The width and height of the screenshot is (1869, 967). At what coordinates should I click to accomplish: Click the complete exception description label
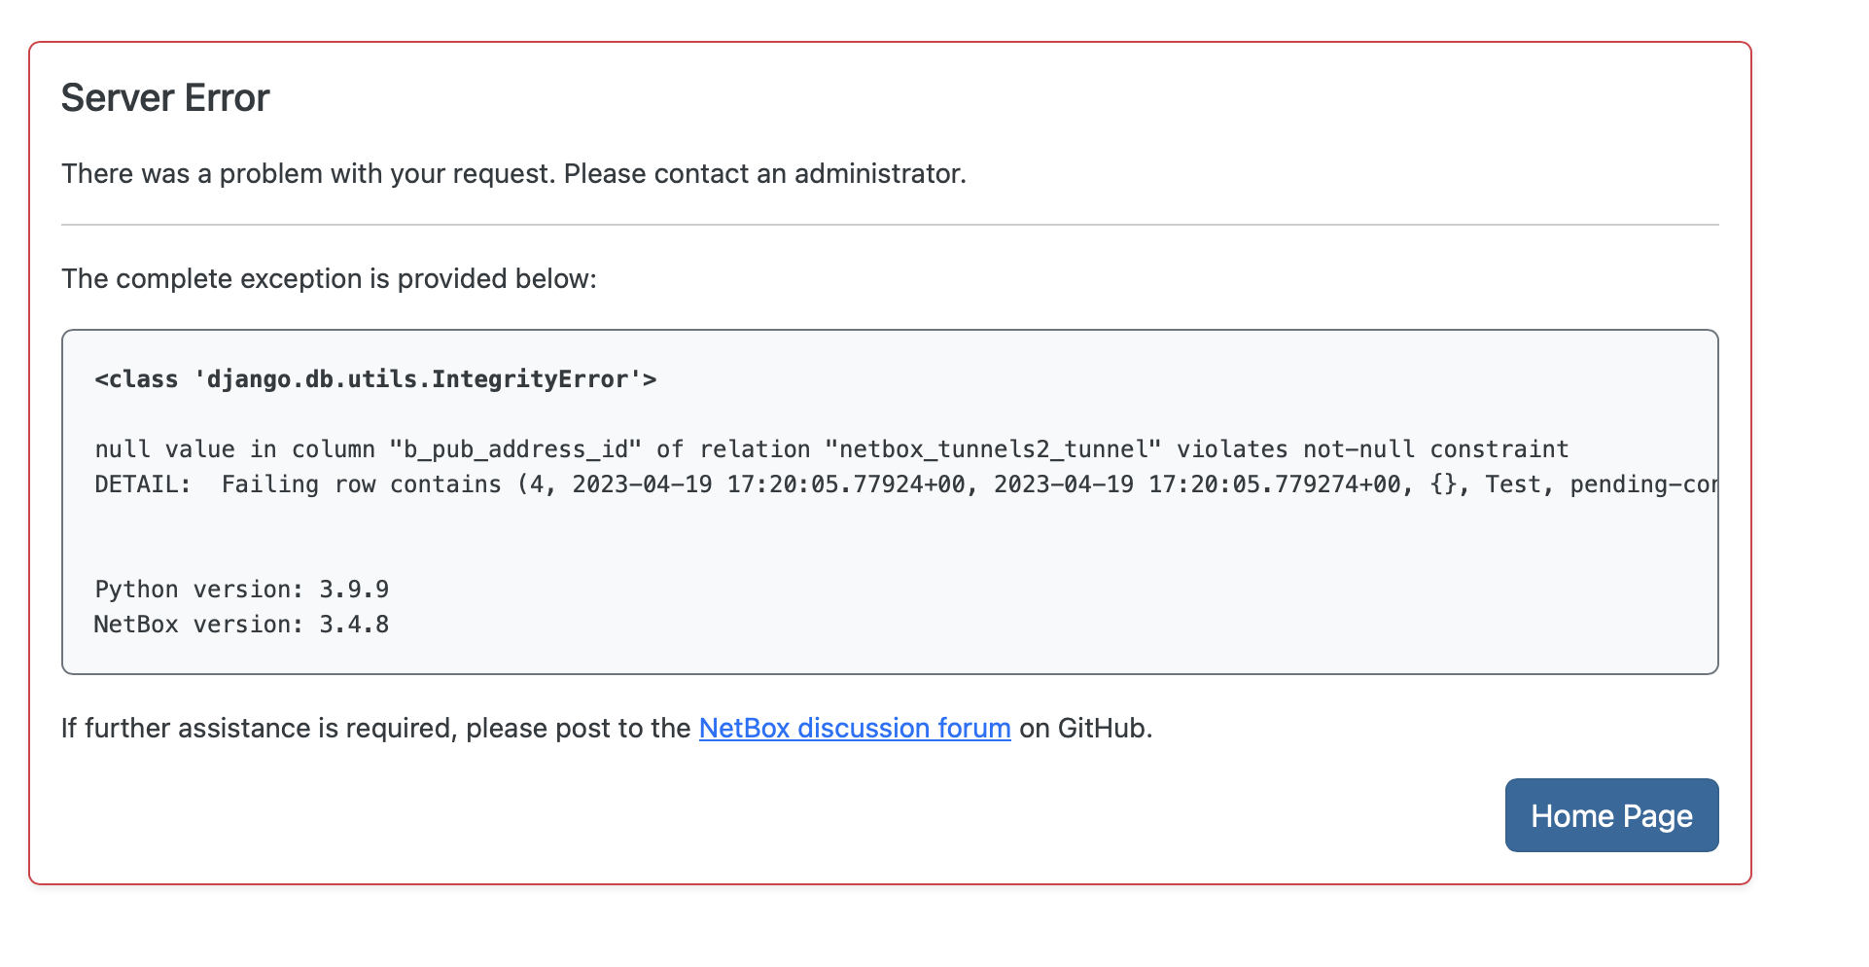(329, 278)
